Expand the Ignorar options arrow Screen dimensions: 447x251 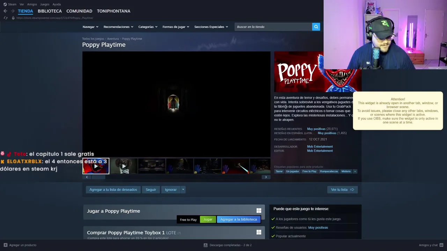[183, 190]
